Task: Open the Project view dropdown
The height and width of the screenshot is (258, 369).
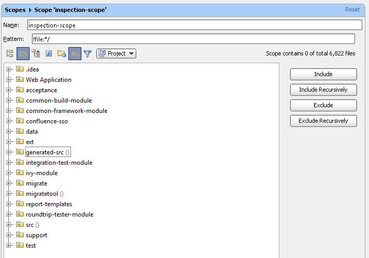Action: [116, 54]
